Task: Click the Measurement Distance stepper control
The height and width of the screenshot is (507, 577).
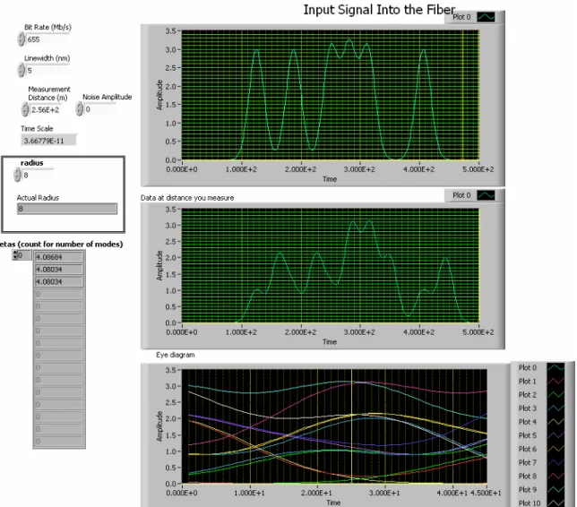Action: [25, 109]
